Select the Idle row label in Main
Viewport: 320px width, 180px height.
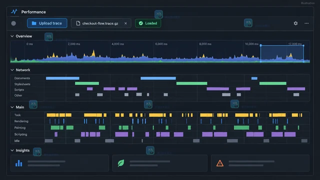tap(17, 141)
